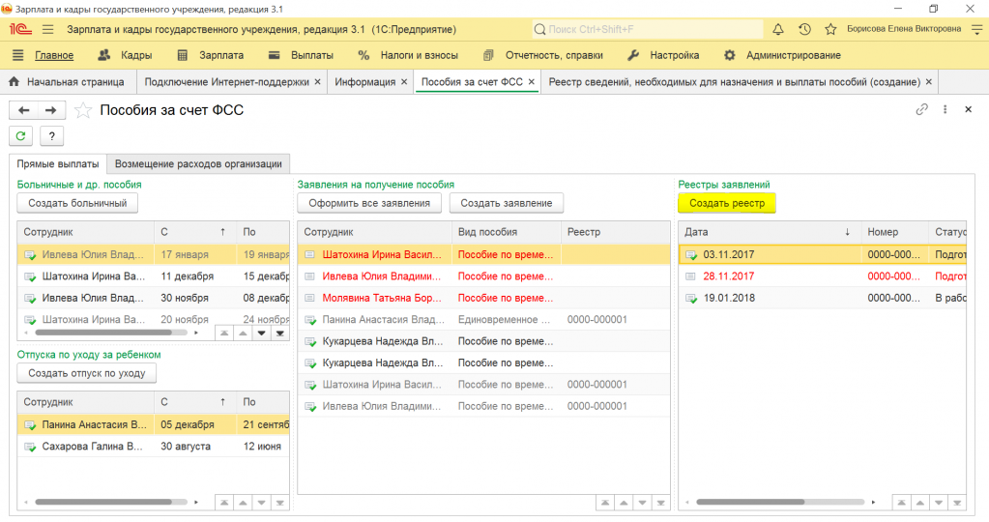Image resolution: width=989 pixels, height=522 pixels.
Task: Open the hamburger functions menu in the title bar
Action: (x=48, y=29)
